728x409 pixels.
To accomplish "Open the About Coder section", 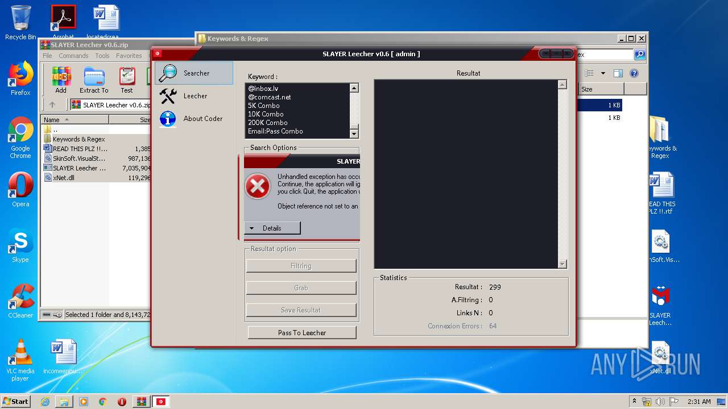I will pos(202,119).
